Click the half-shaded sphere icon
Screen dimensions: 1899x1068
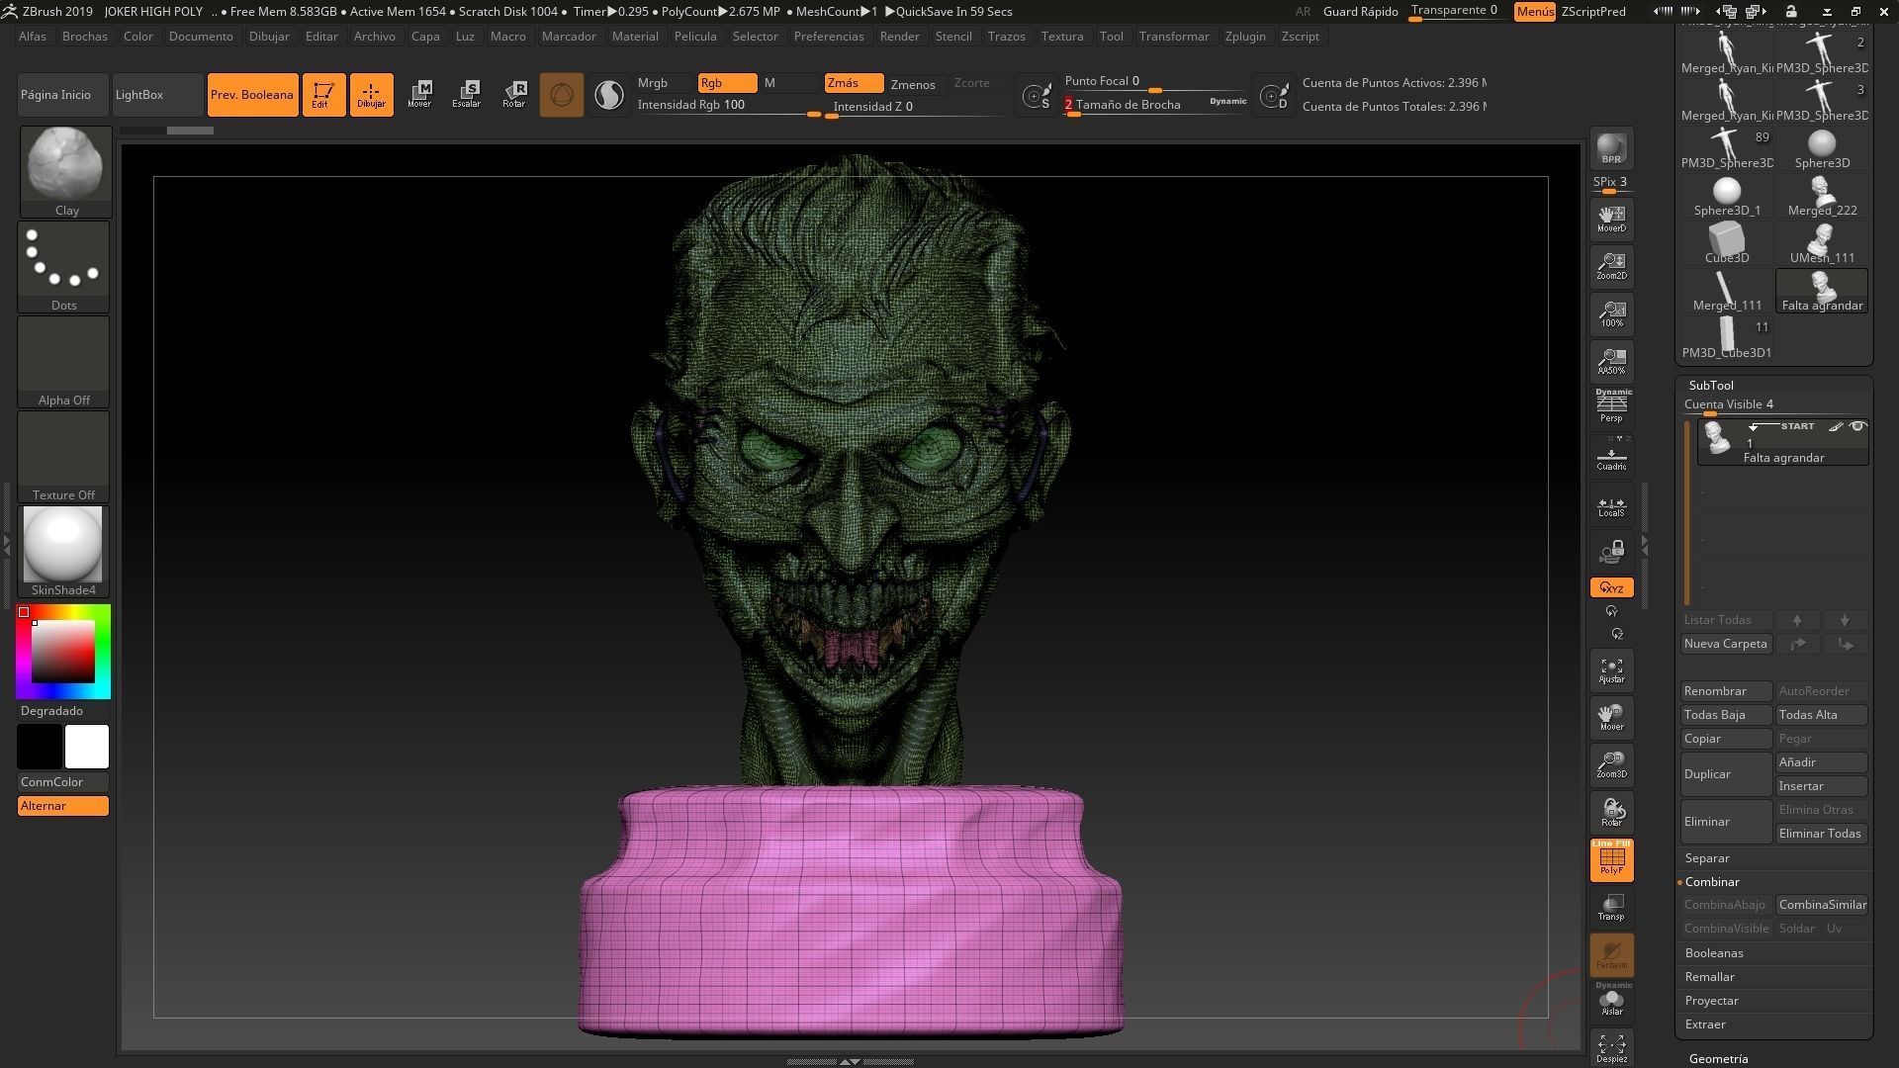609,95
